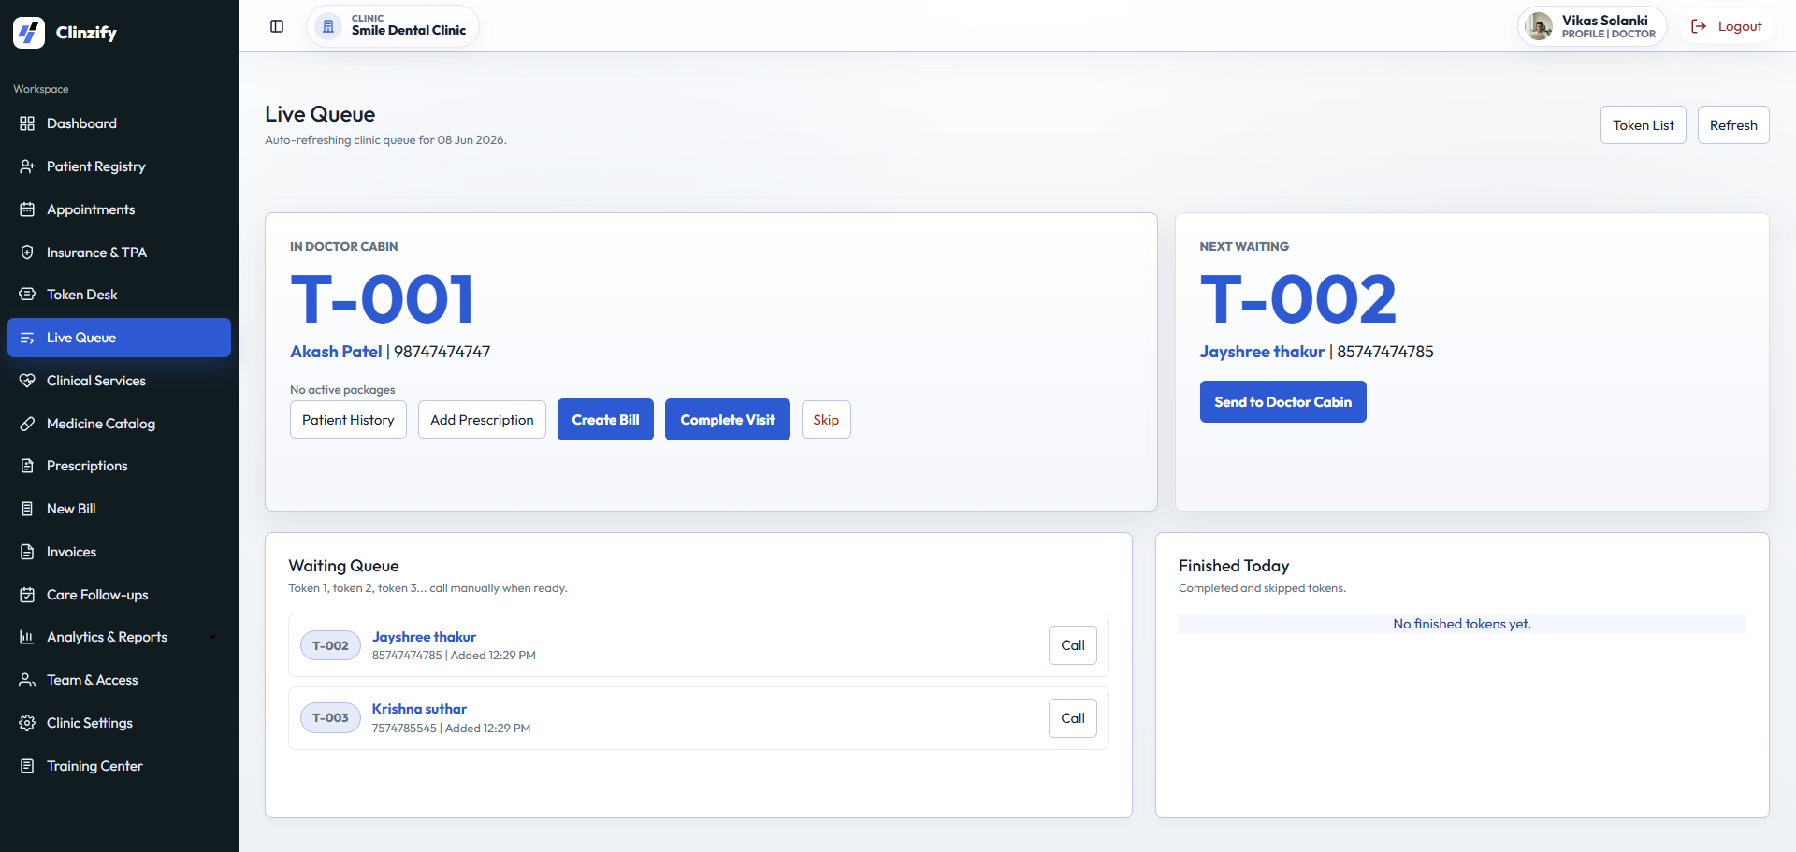Open Jayshree thakur link in Next Waiting
Image resolution: width=1796 pixels, height=852 pixels.
click(1262, 352)
